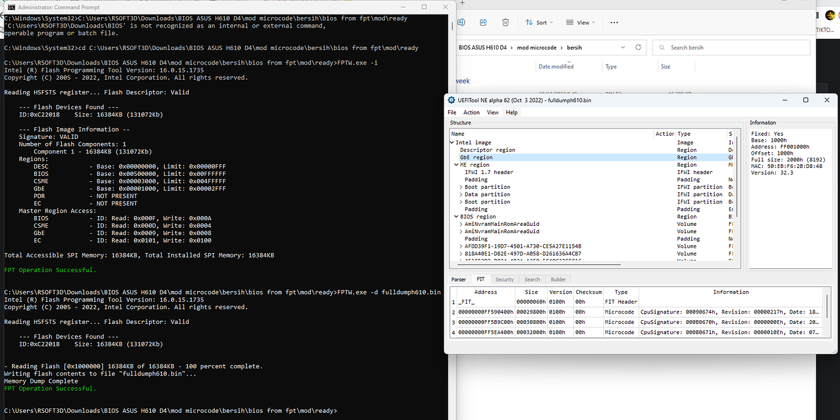Click the browser profile avatar at top right
Screen dimensions: 840x420
pyautogui.click(x=830, y=15)
